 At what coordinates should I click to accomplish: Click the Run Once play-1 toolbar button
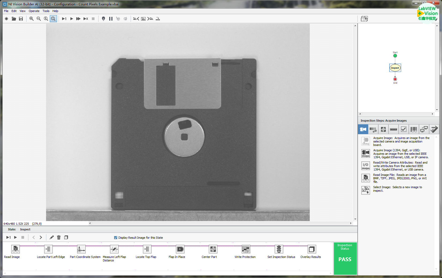(x=64, y=19)
